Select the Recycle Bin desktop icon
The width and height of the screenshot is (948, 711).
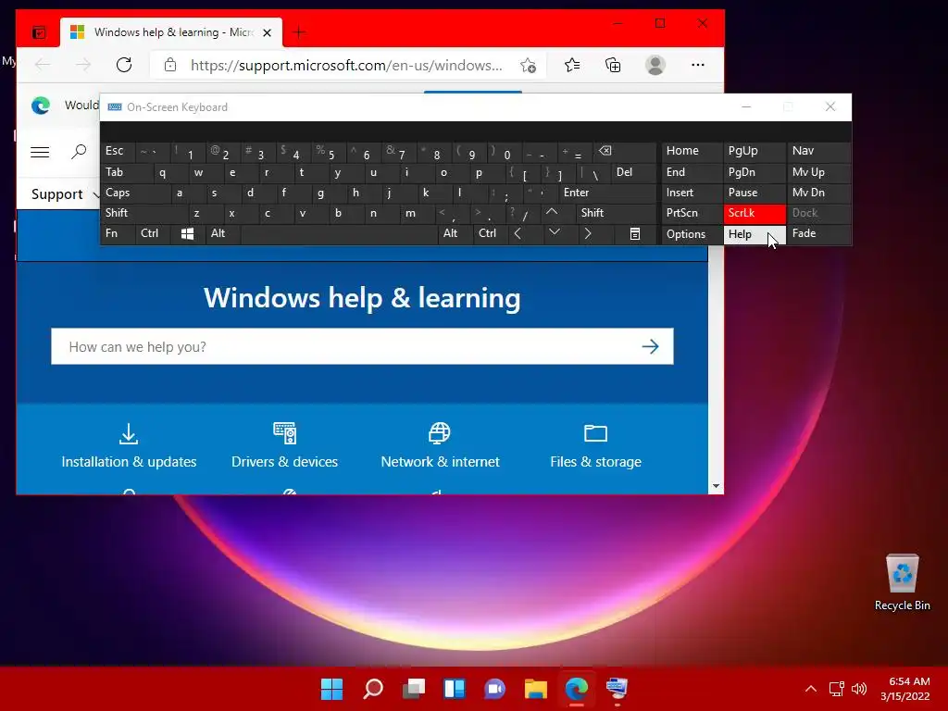click(902, 583)
